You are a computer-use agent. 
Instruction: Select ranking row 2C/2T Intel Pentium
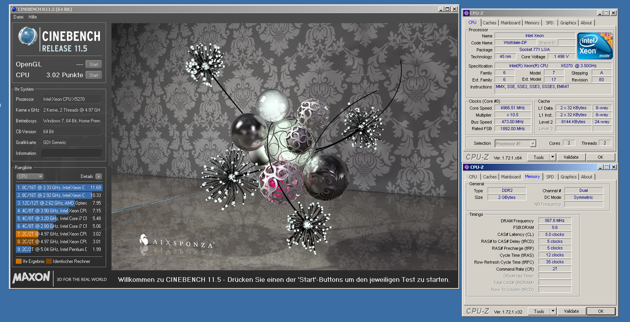59,249
